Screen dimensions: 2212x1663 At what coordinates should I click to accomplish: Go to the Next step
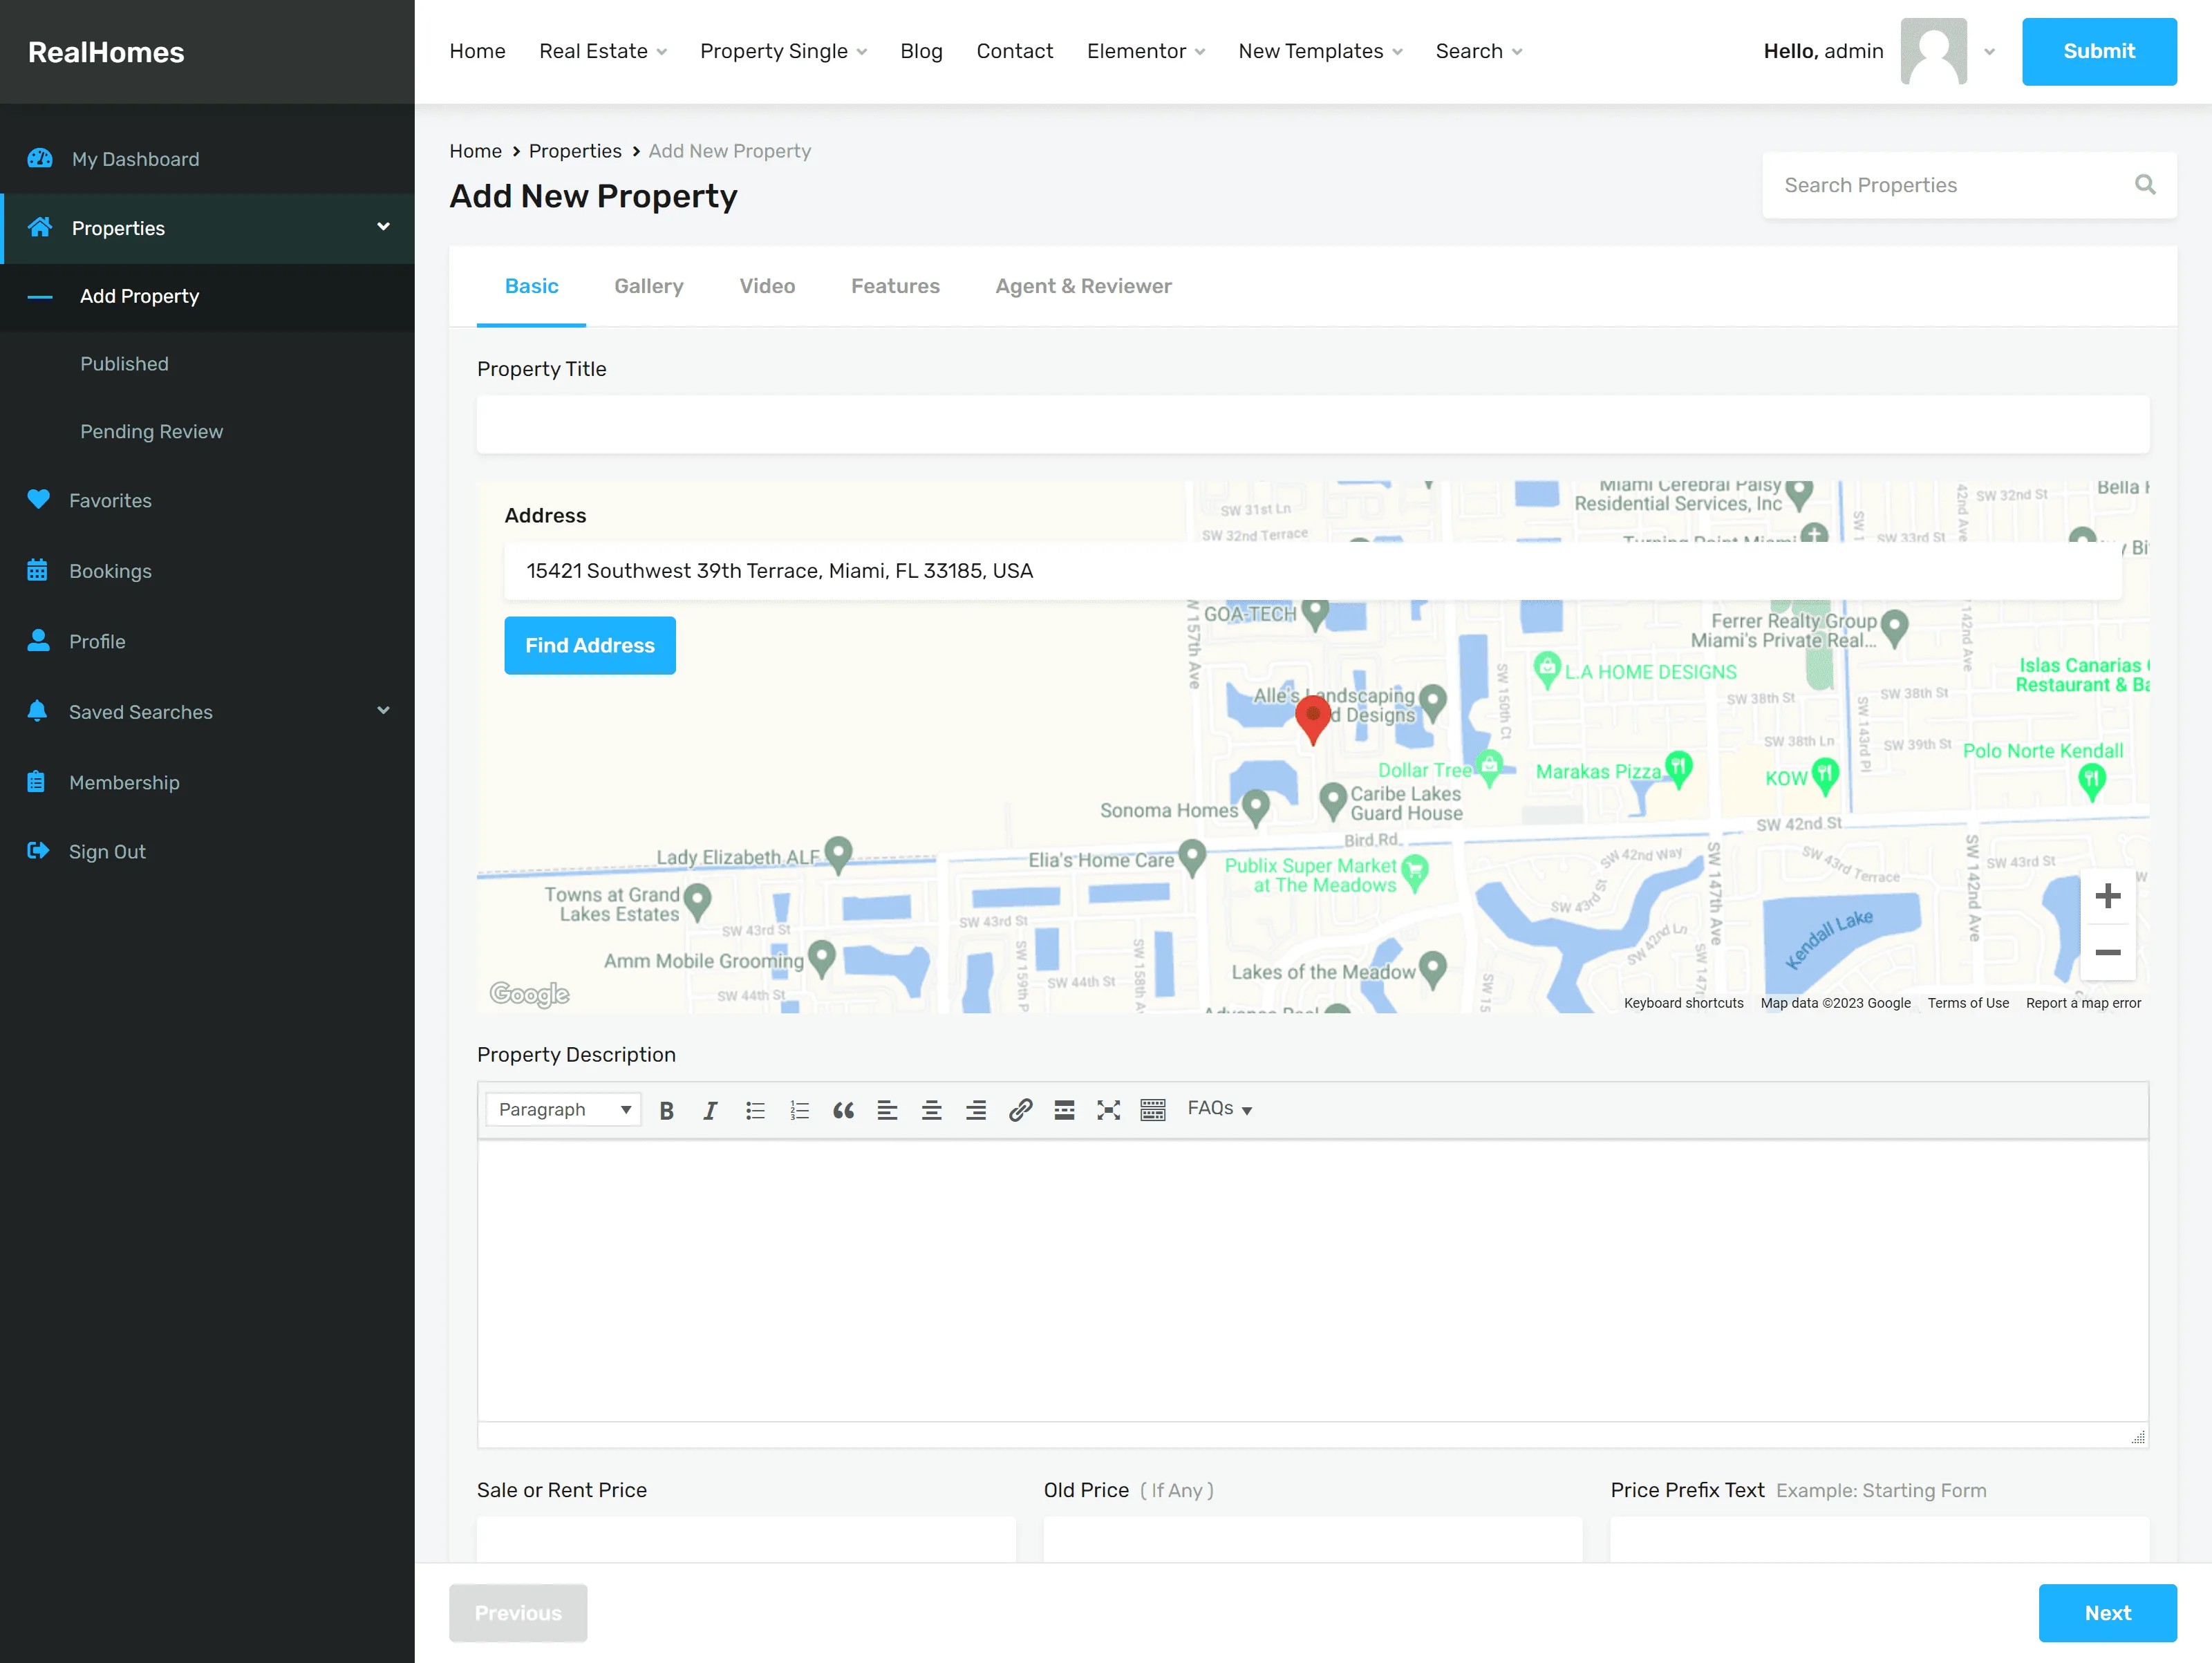[x=2107, y=1613]
